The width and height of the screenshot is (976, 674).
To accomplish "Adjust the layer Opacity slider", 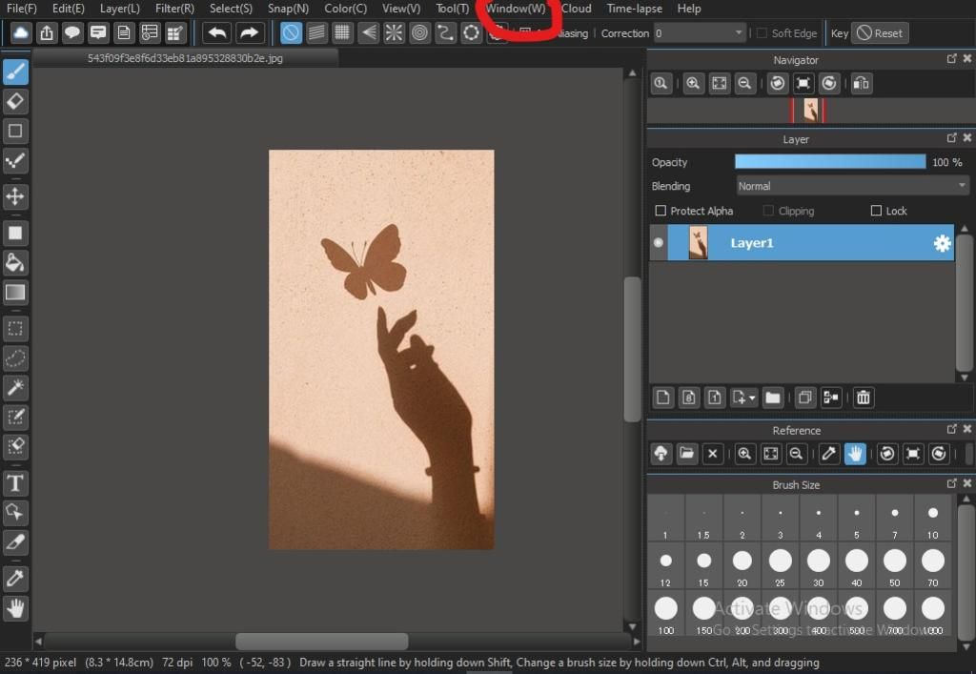I will pos(830,162).
